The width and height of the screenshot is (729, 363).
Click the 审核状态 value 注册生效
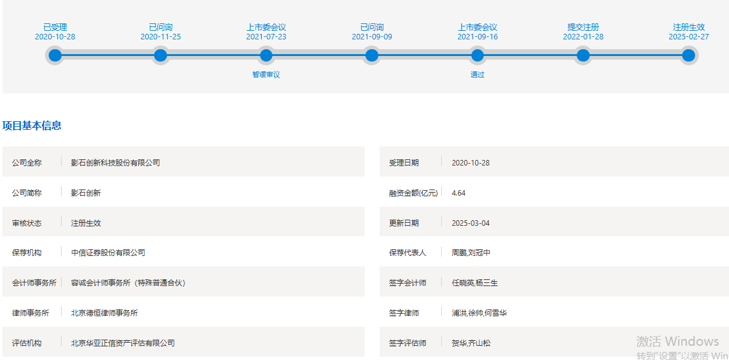tap(86, 223)
